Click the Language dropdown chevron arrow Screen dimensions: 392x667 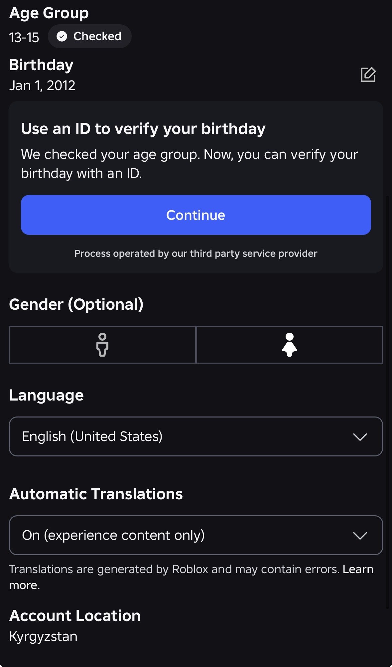click(360, 436)
